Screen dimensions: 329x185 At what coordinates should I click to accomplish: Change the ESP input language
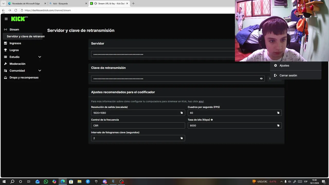pos(306,182)
